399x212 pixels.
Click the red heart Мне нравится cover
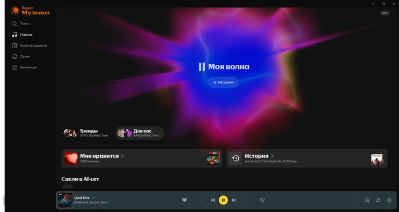(71, 158)
